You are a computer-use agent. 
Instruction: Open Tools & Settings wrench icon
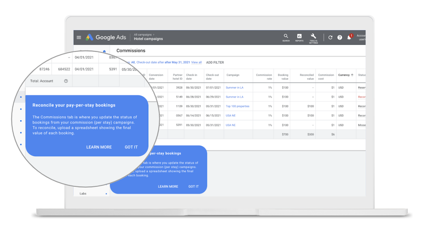click(313, 38)
